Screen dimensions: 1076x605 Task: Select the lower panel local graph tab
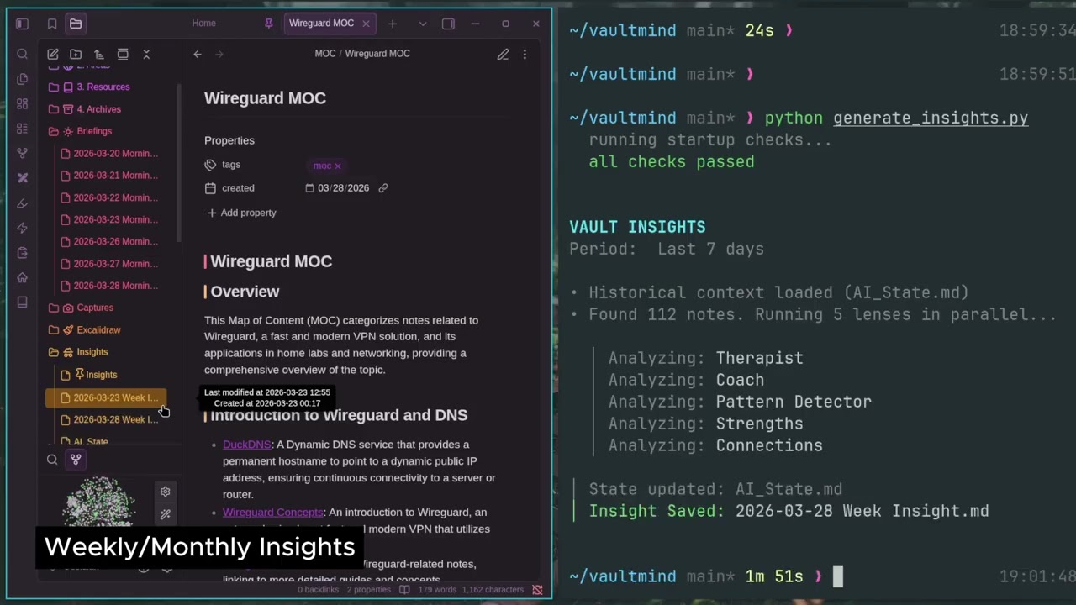(x=76, y=459)
